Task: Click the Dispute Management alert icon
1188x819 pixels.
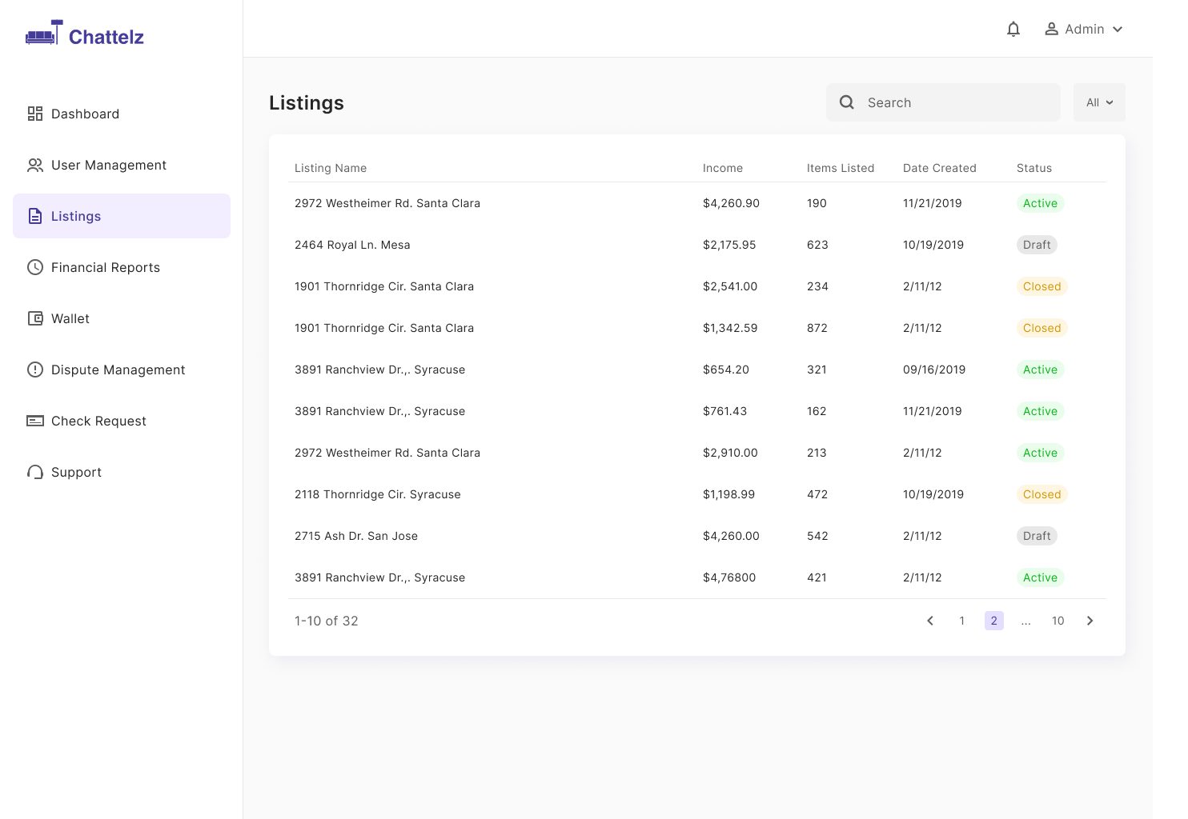Action: point(35,370)
